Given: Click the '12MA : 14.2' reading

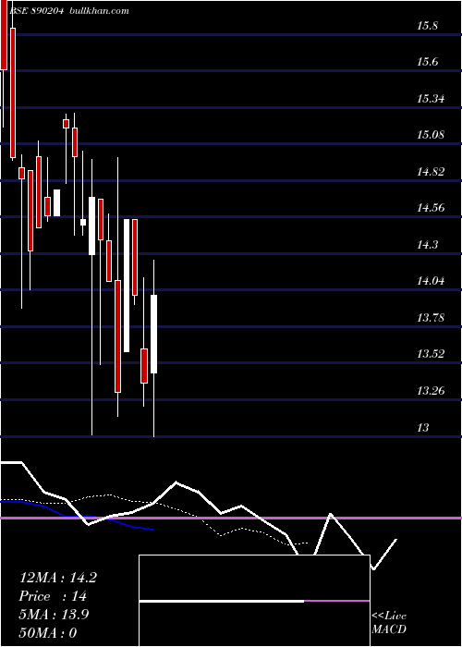Looking at the screenshot, I should (x=58, y=578).
